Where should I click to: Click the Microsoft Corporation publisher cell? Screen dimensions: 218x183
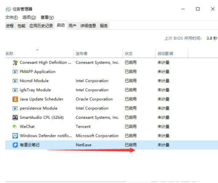click(x=97, y=136)
